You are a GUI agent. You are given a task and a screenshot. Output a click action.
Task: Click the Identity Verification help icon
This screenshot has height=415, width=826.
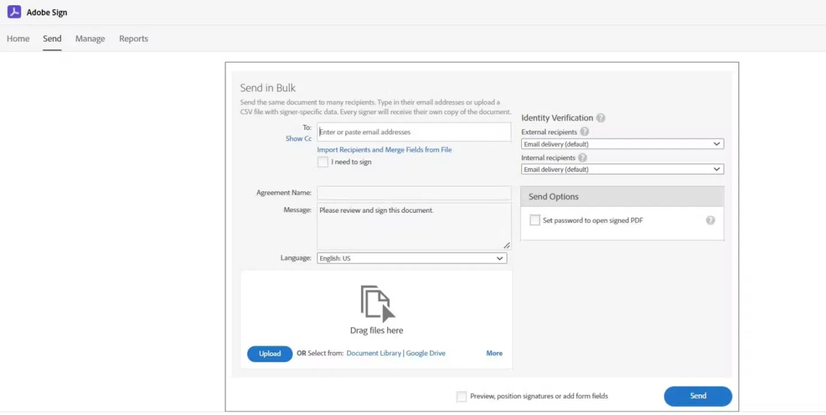coord(601,118)
